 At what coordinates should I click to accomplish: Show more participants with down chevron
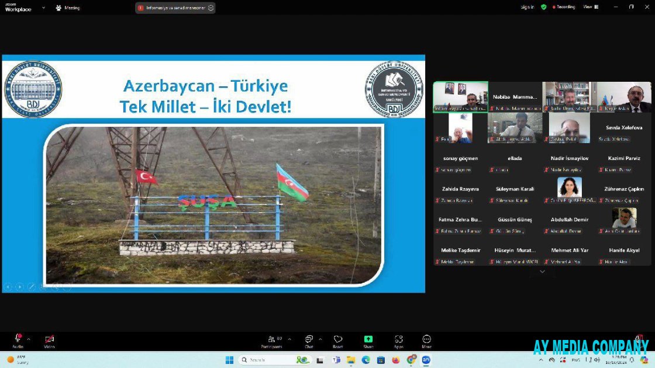[x=542, y=272]
